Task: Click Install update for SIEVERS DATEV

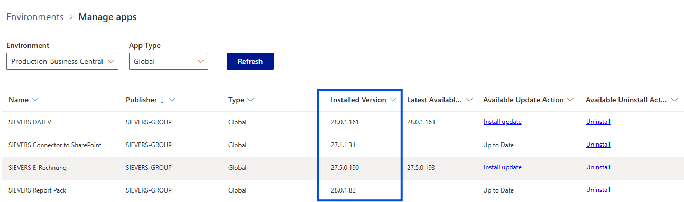Action: (502, 122)
